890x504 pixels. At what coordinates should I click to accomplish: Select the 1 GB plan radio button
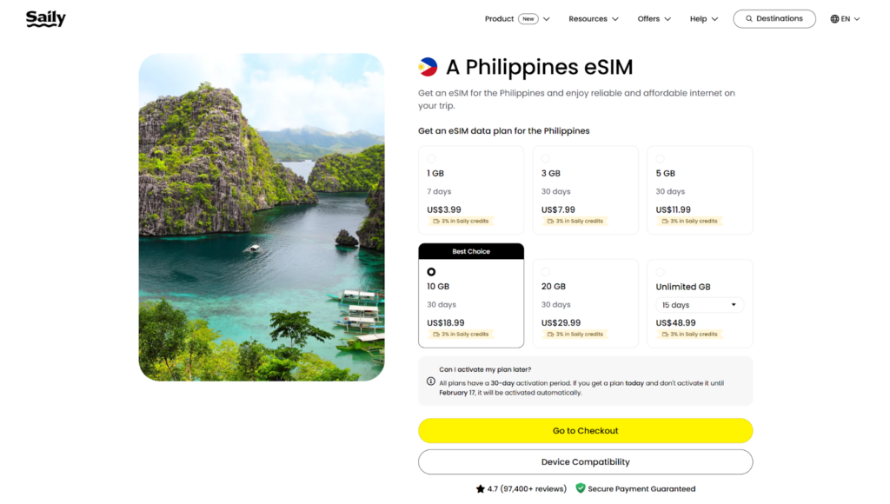point(429,157)
